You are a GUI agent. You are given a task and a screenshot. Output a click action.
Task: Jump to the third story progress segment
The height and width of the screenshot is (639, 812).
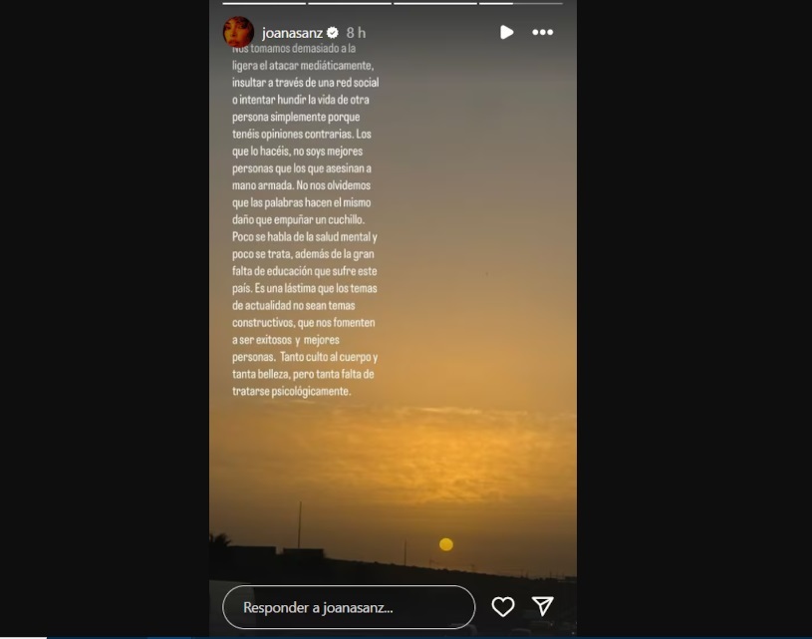435,4
